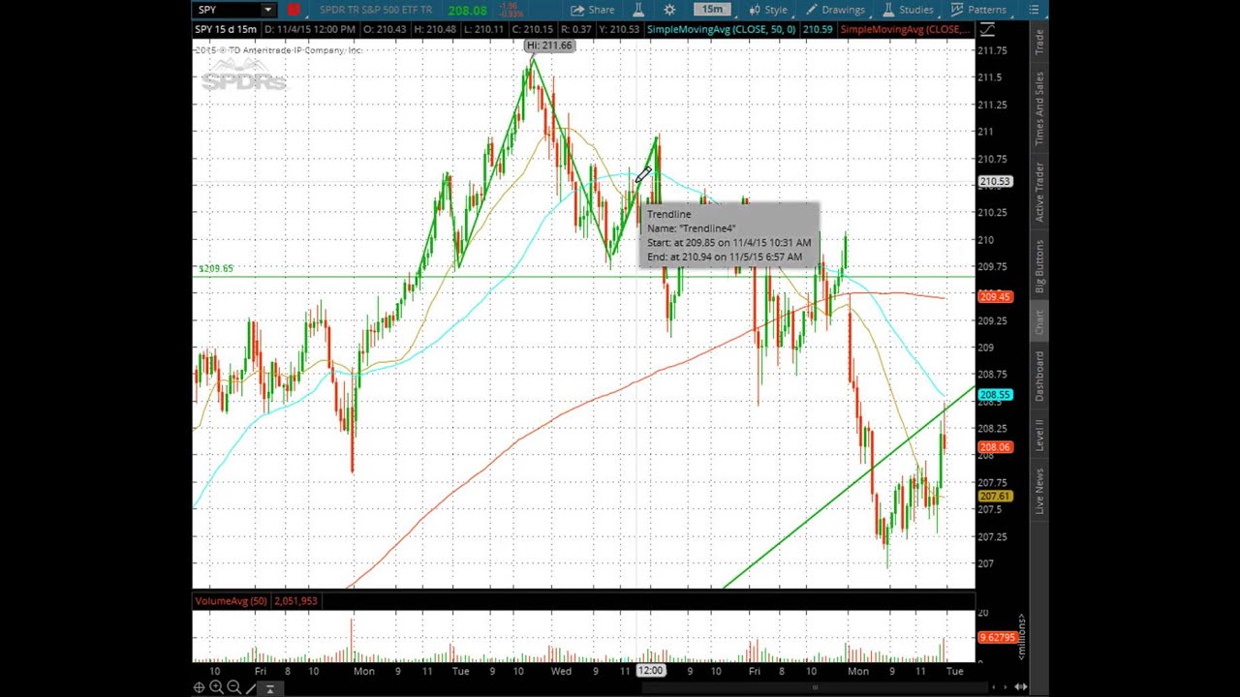Screen dimensions: 1240x697
Task: Click the 210.53 price bubble on axis
Action: coord(995,182)
